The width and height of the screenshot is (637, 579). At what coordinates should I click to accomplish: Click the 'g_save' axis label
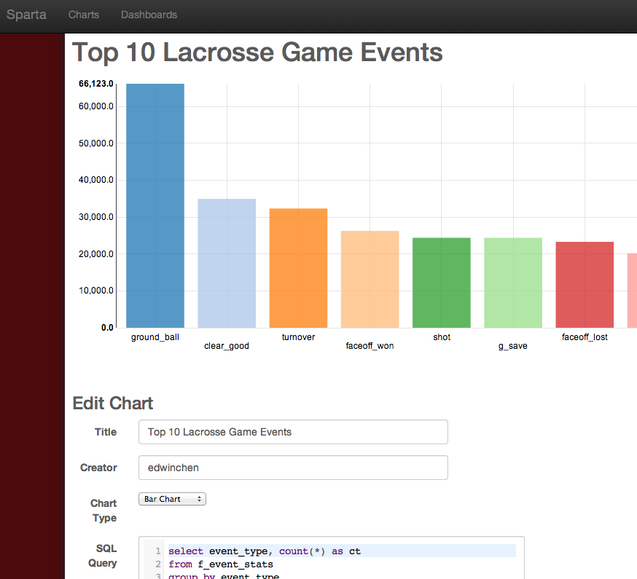(x=513, y=346)
